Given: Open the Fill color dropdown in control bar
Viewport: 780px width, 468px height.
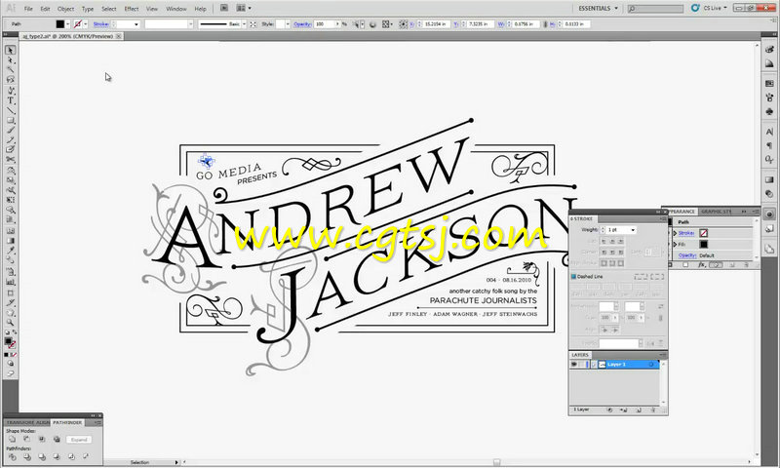Looking at the screenshot, I should coord(67,23).
